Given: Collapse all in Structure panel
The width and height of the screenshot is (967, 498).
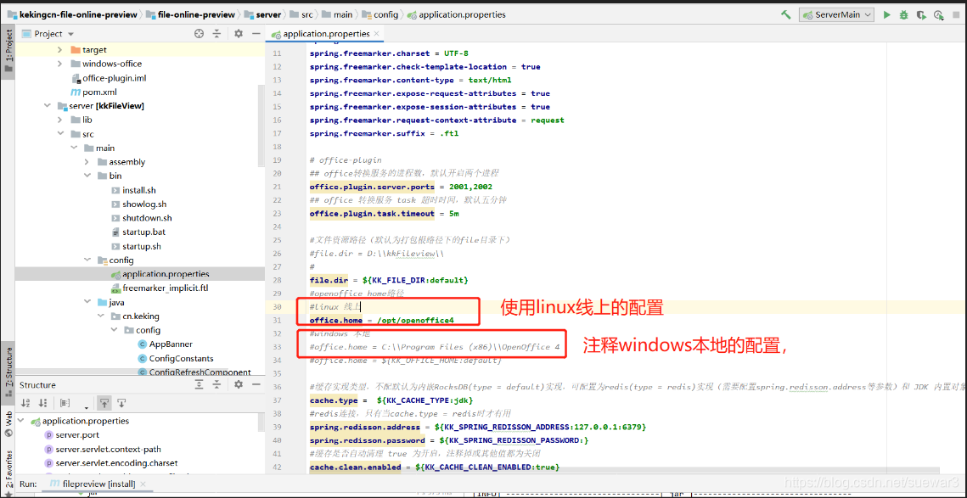Looking at the screenshot, I should click(x=218, y=384).
